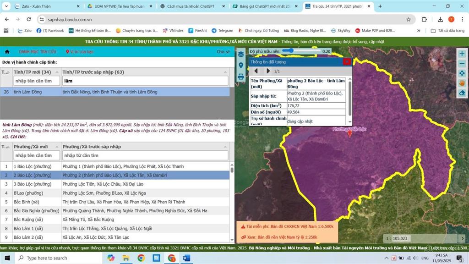Open the VNIndex bookmark

173,31
